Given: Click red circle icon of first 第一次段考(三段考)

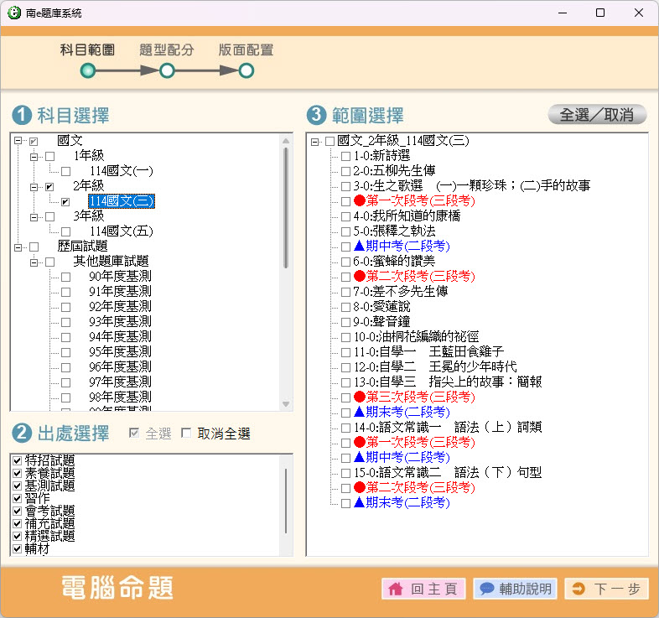Looking at the screenshot, I should tap(360, 200).
